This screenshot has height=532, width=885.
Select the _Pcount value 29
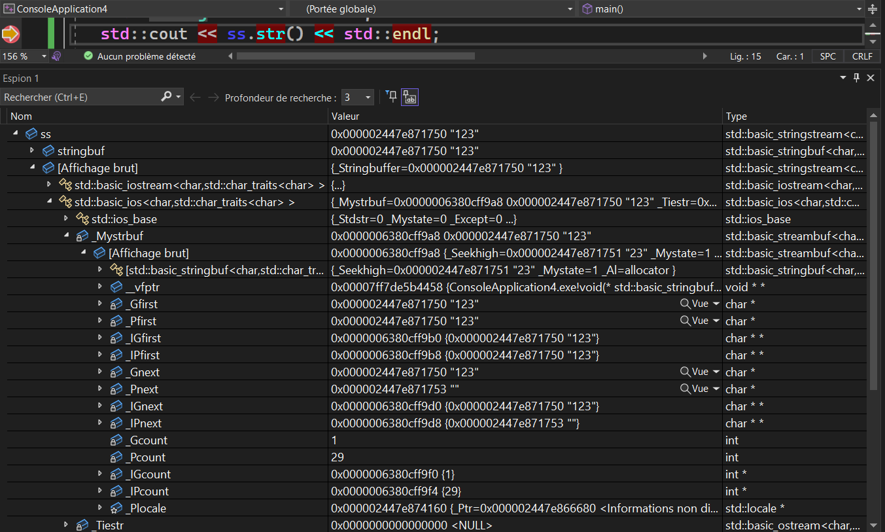pyautogui.click(x=338, y=457)
